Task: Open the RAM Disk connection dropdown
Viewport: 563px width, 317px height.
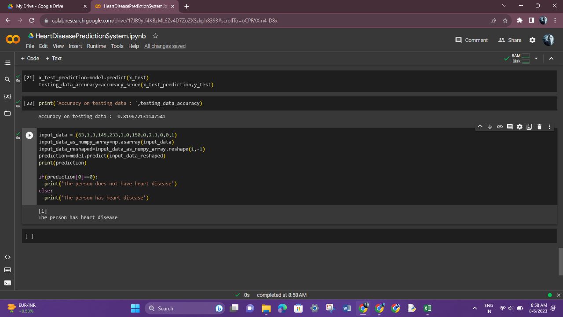Action: click(536, 58)
